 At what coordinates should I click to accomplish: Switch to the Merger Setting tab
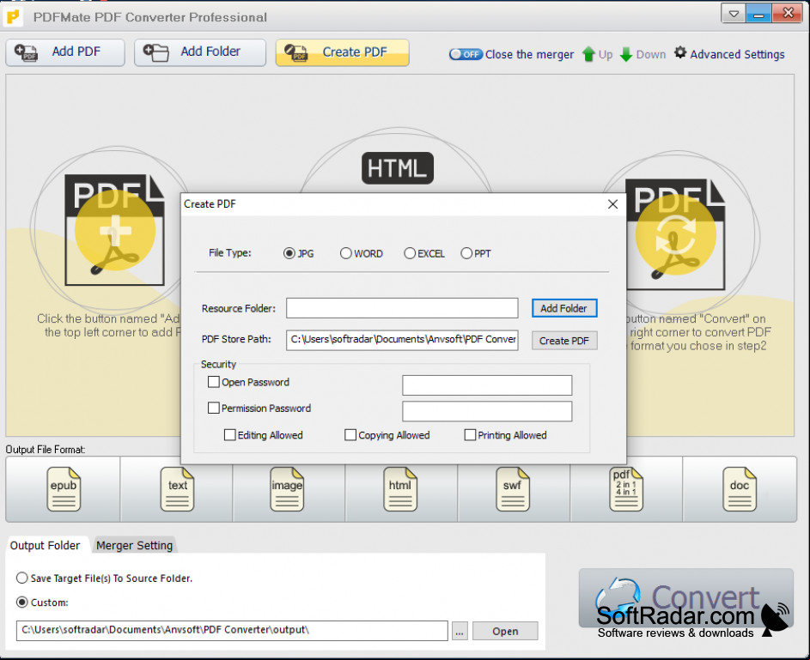(x=134, y=546)
